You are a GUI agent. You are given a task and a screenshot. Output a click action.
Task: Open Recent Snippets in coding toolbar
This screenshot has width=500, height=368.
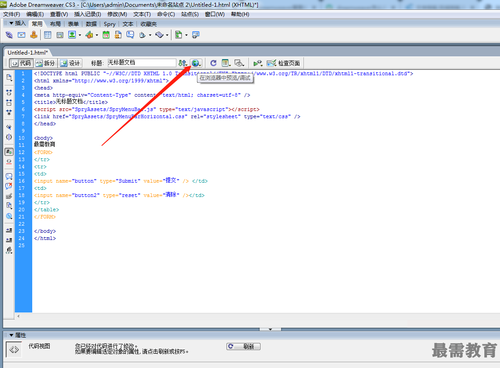[9, 205]
